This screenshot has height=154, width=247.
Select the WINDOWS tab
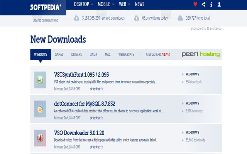[41, 54]
